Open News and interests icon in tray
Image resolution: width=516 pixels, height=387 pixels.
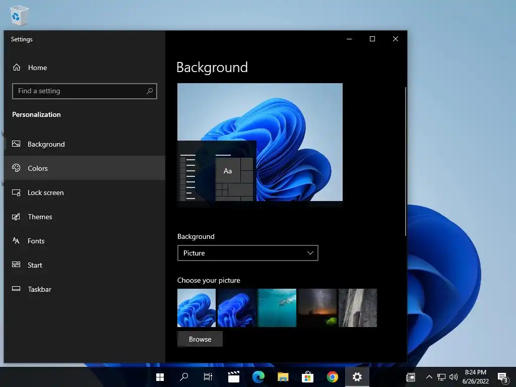[x=411, y=377]
